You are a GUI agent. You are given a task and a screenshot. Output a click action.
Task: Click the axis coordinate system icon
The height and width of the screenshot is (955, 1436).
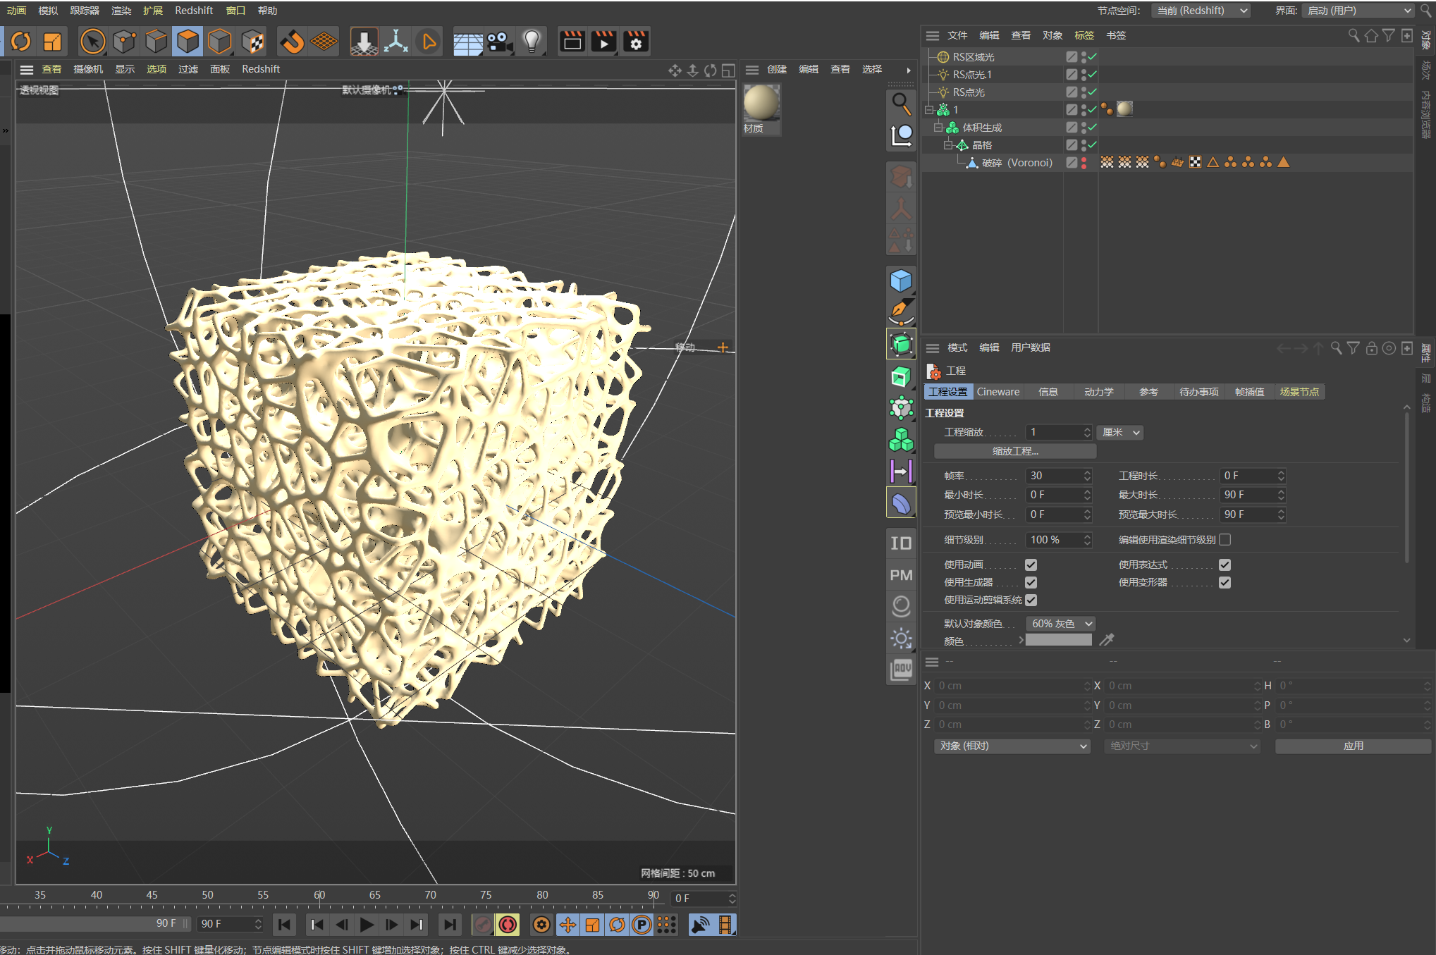(396, 42)
